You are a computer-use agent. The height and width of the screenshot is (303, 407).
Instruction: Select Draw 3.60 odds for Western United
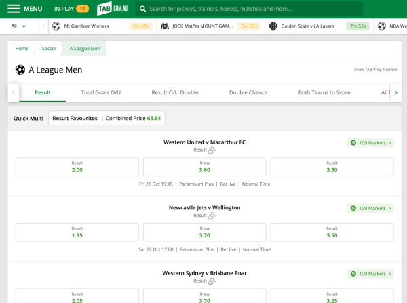click(204, 167)
